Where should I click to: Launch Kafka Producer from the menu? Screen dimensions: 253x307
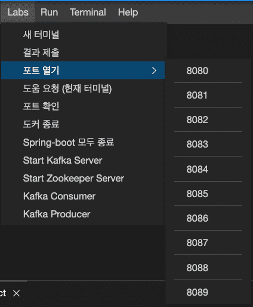83,214
